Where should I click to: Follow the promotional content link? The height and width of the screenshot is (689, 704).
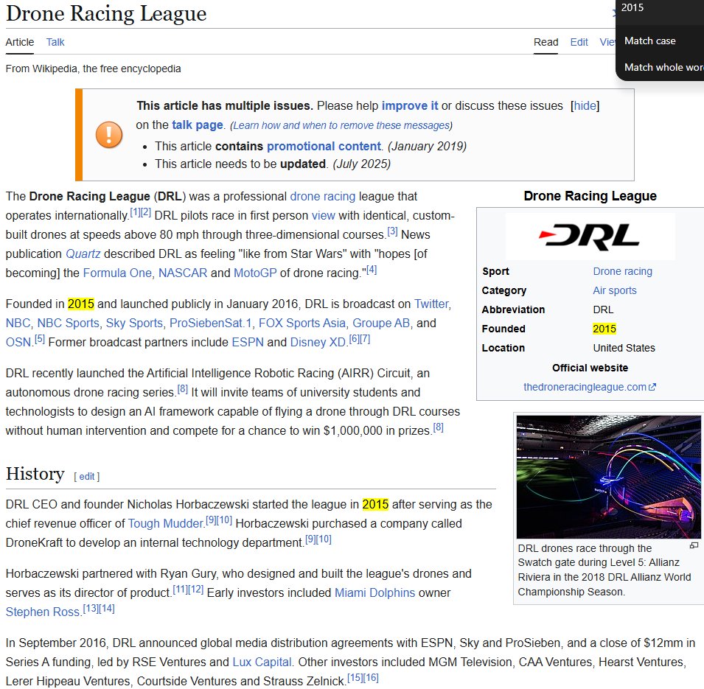[x=324, y=147]
